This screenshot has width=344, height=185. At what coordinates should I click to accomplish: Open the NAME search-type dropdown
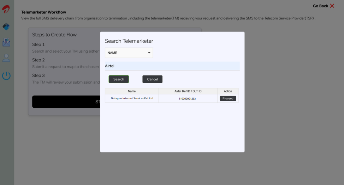129,53
